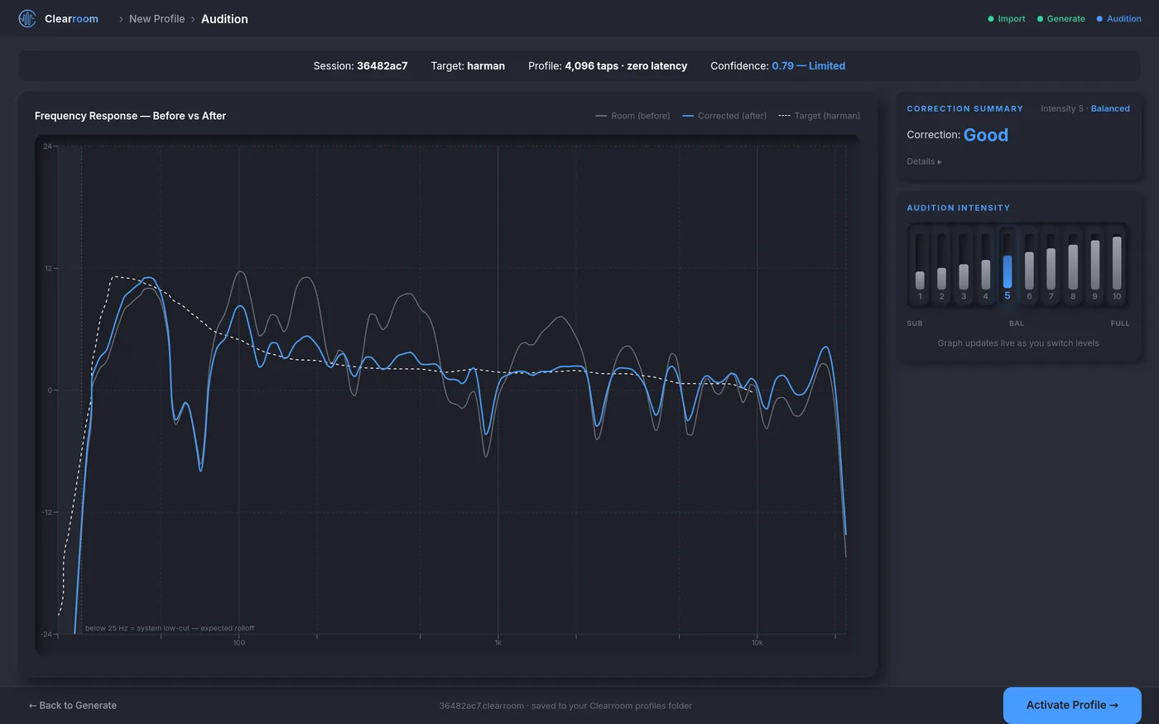Set audition intensity to level 3
Screen dimensions: 1159x724
(x=964, y=264)
